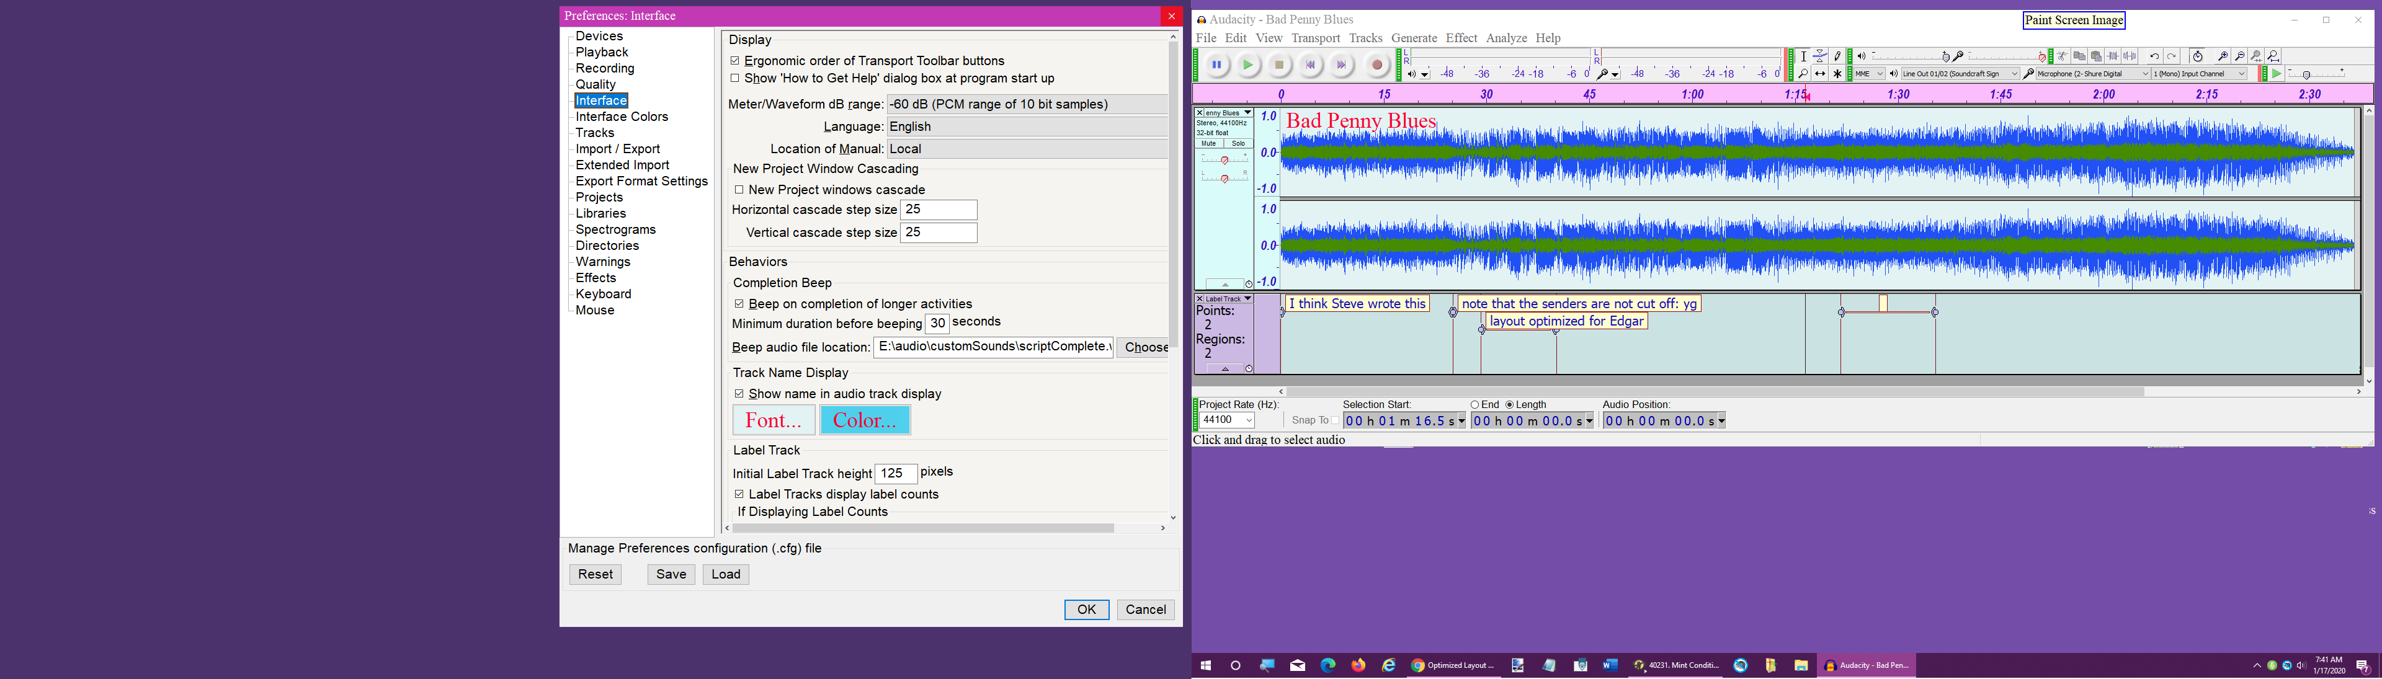Click the Redo arrow icon
Screen dimensions: 2382x679
[x=2171, y=56]
